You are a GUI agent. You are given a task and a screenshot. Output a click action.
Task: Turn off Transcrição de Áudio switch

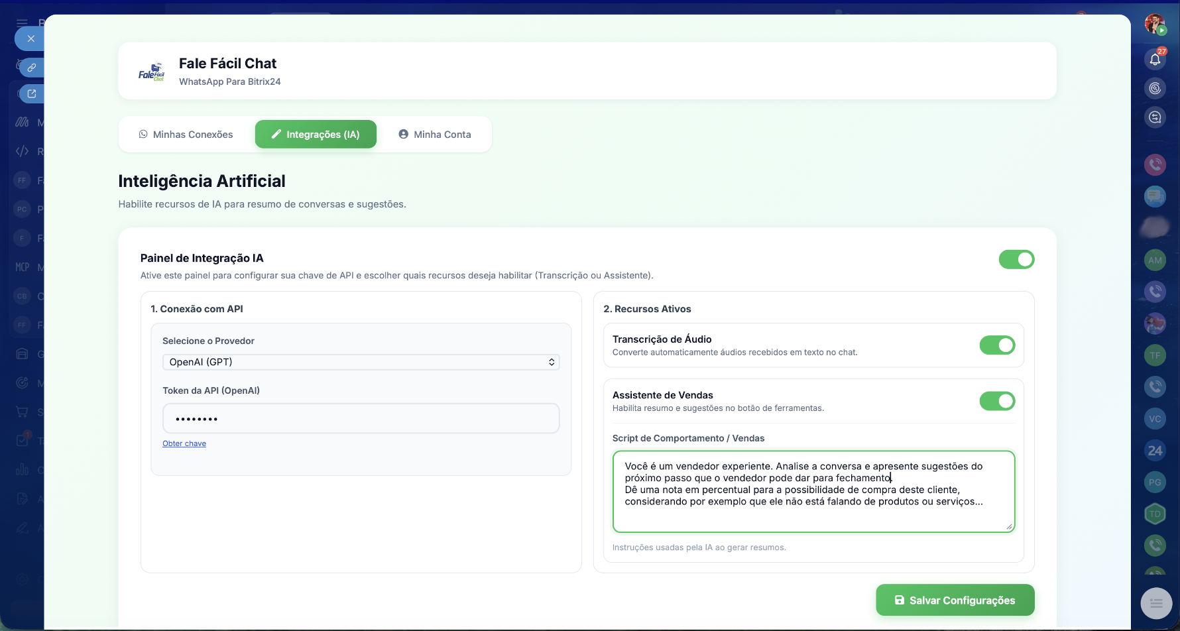(997, 345)
